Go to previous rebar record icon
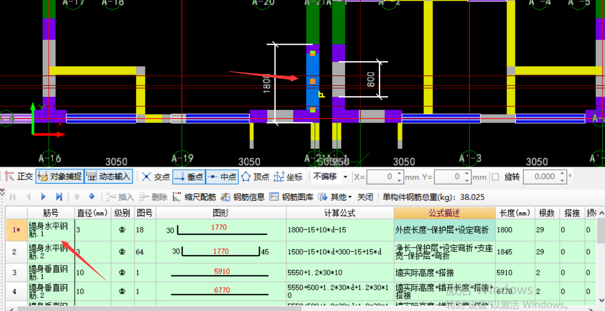Viewport: 605px width, 311px height. click(28, 197)
